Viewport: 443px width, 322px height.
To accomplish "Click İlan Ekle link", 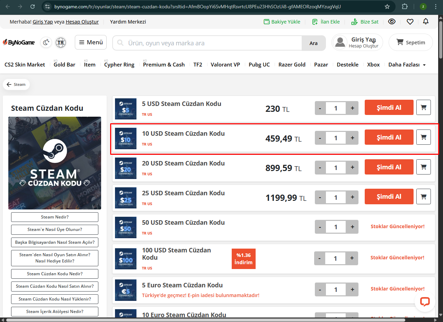I will [x=326, y=21].
